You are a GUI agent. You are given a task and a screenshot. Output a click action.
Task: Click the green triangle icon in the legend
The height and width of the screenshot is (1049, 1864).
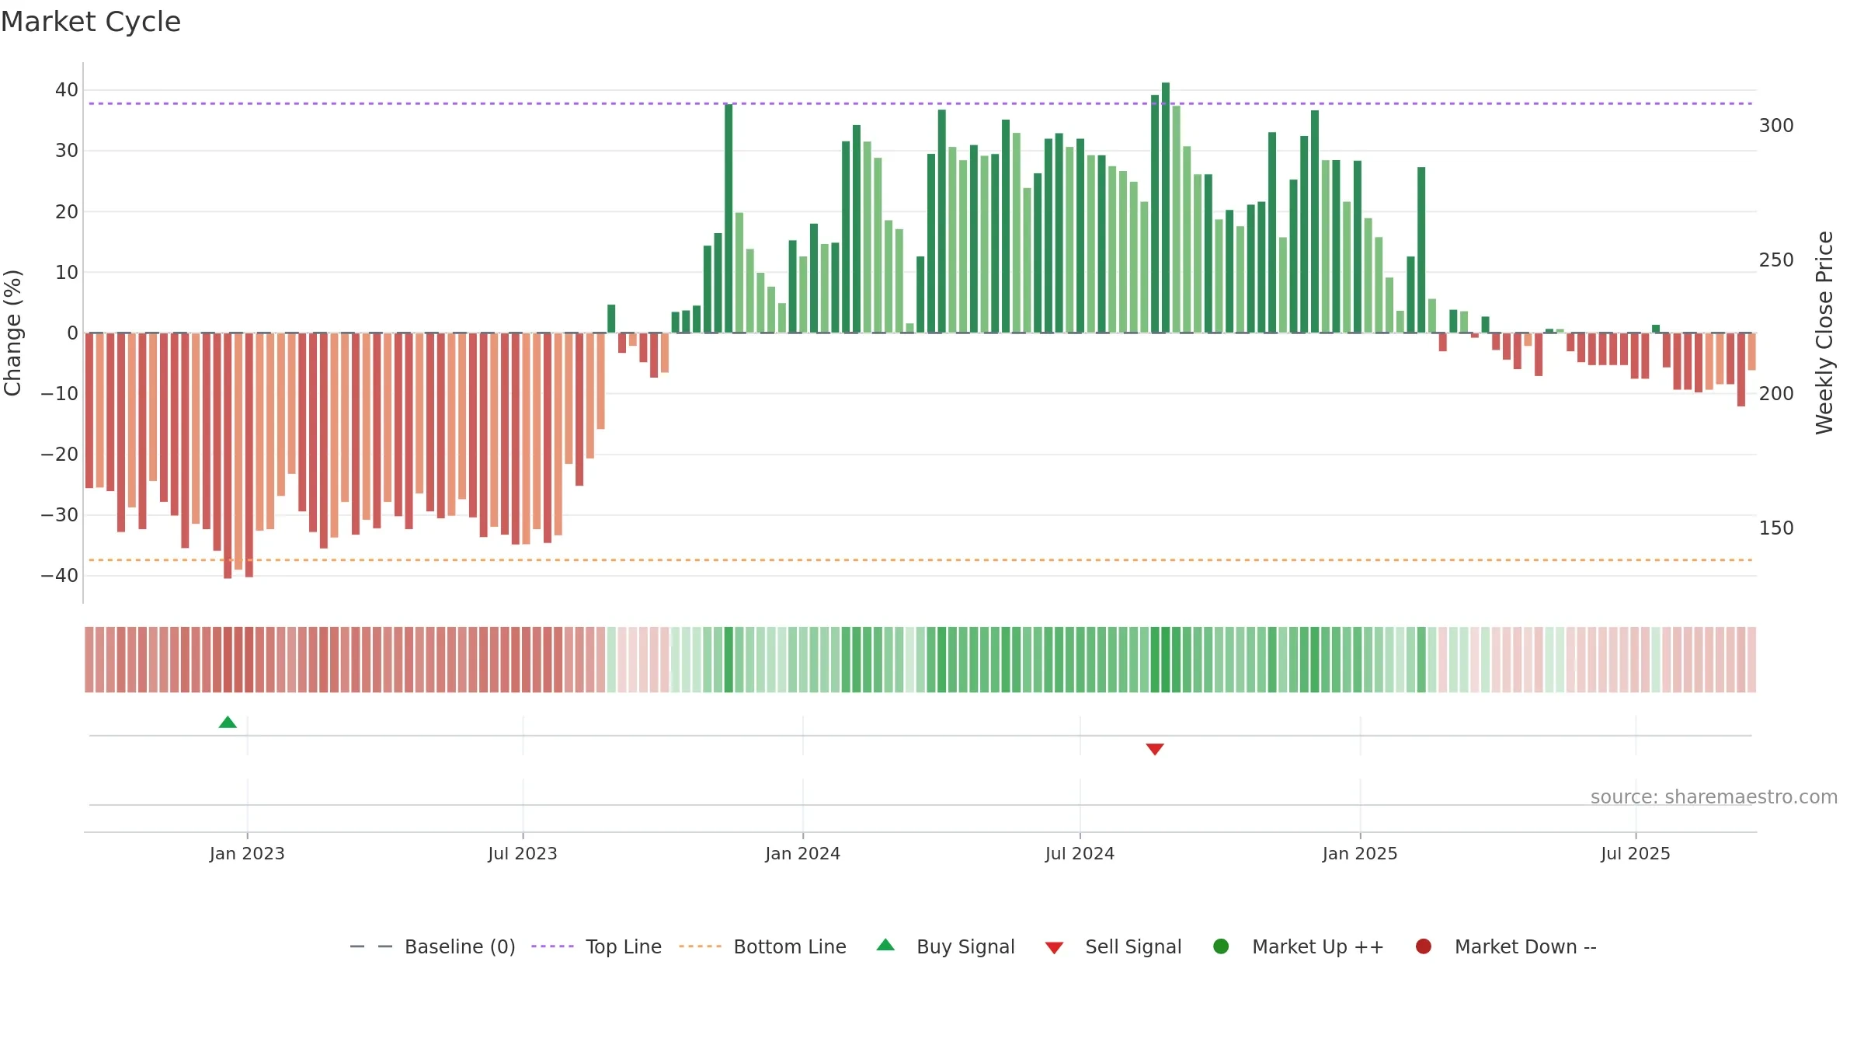click(x=885, y=945)
